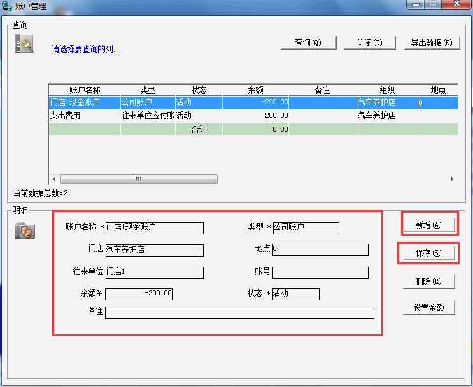Close the 账户管理 window
This screenshot has width=473, height=387.
coord(456,4)
